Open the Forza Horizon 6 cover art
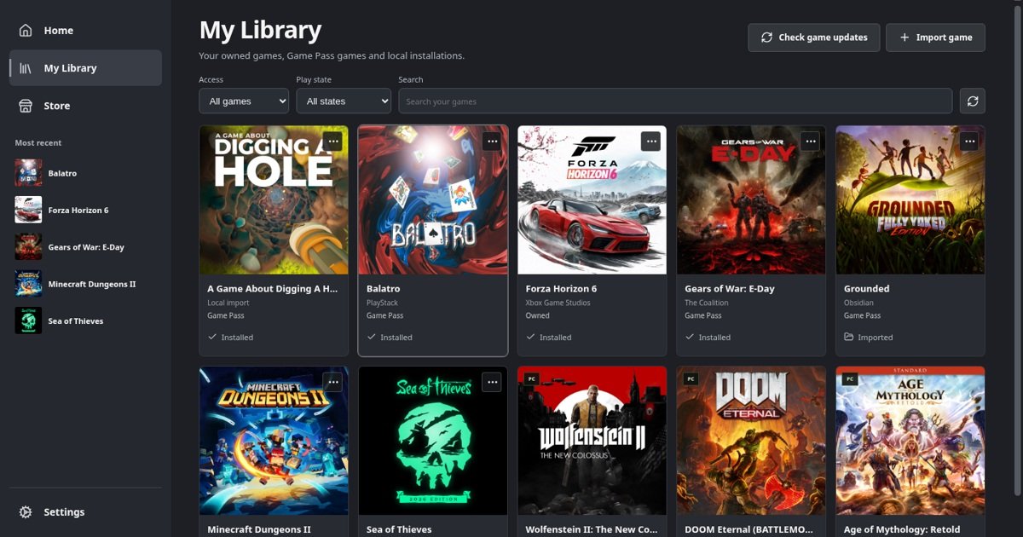The width and height of the screenshot is (1023, 537). coord(592,200)
